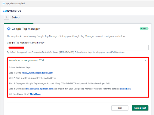Click the Google Tag Manager section title
This screenshot has height=115, width=154.
click(x=26, y=29)
